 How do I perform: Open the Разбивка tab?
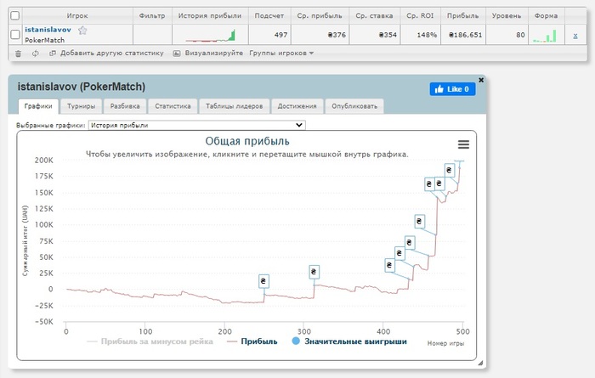(x=125, y=106)
